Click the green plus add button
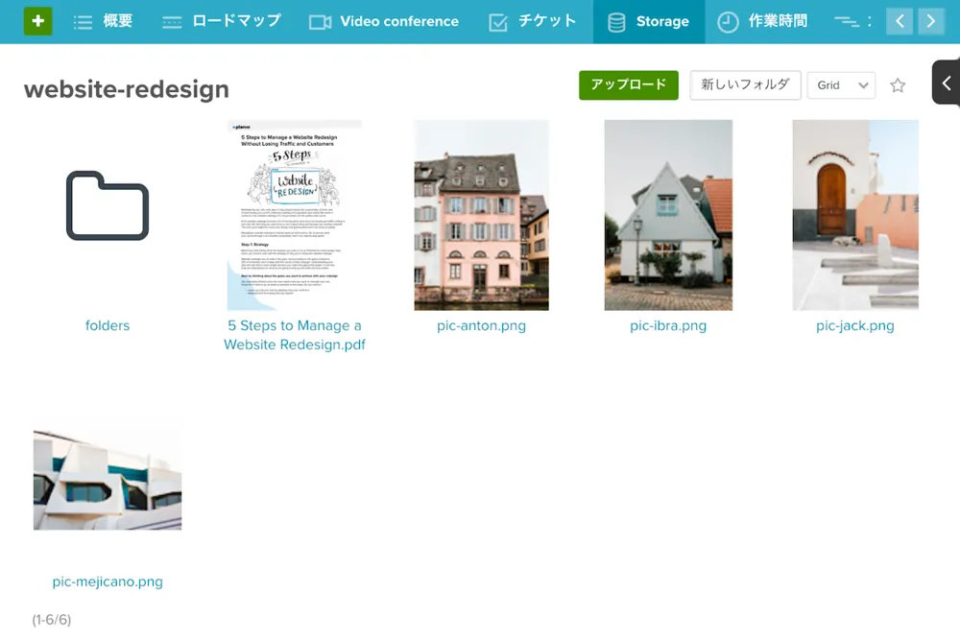This screenshot has width=960, height=640. pos(38,21)
